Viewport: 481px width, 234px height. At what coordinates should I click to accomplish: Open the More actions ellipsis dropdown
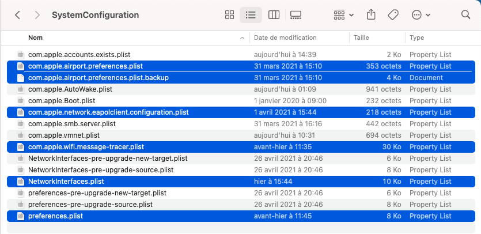tap(421, 14)
